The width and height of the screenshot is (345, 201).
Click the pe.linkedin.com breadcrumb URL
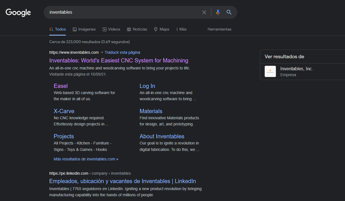tap(90, 173)
